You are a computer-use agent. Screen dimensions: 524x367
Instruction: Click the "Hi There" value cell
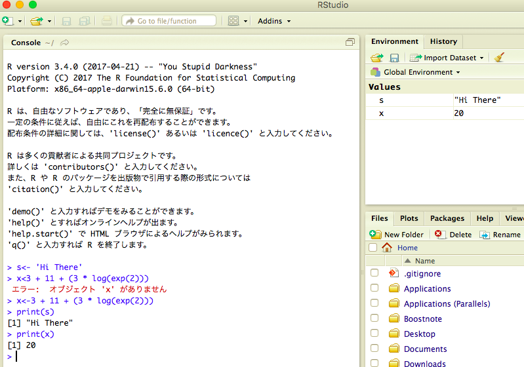(477, 100)
